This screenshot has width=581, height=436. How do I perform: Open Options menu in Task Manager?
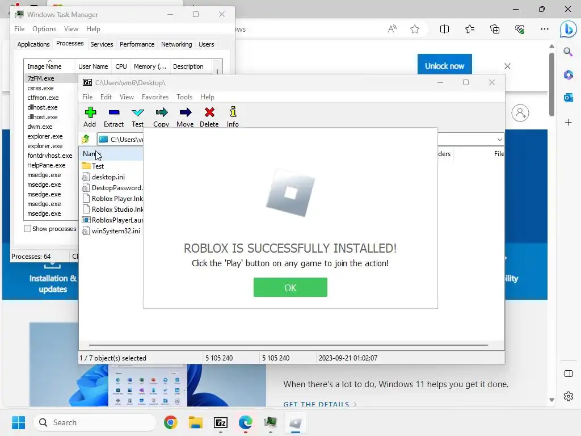pos(44,29)
